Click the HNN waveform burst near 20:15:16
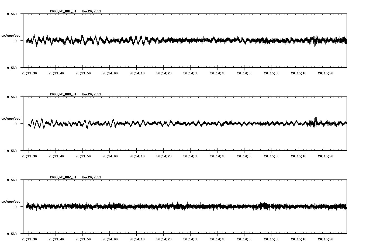 314,123
